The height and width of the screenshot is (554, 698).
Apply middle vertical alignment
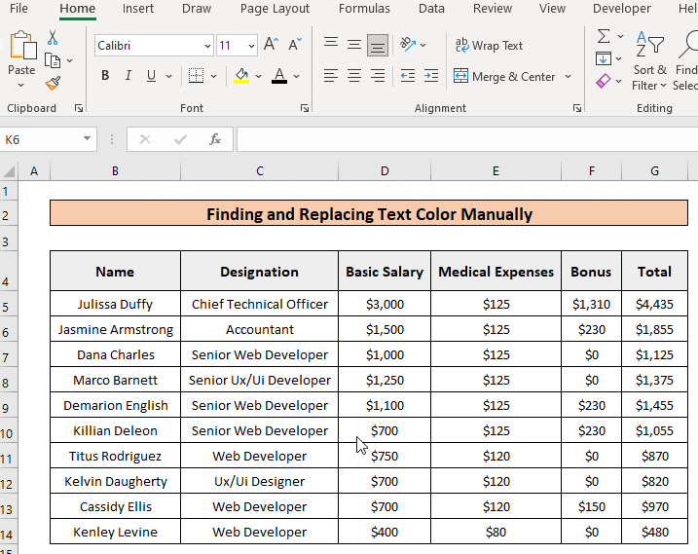click(354, 45)
